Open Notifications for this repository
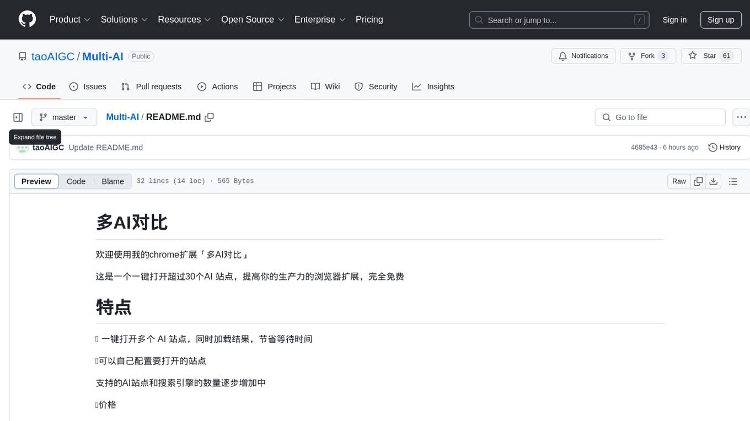 pyautogui.click(x=583, y=56)
